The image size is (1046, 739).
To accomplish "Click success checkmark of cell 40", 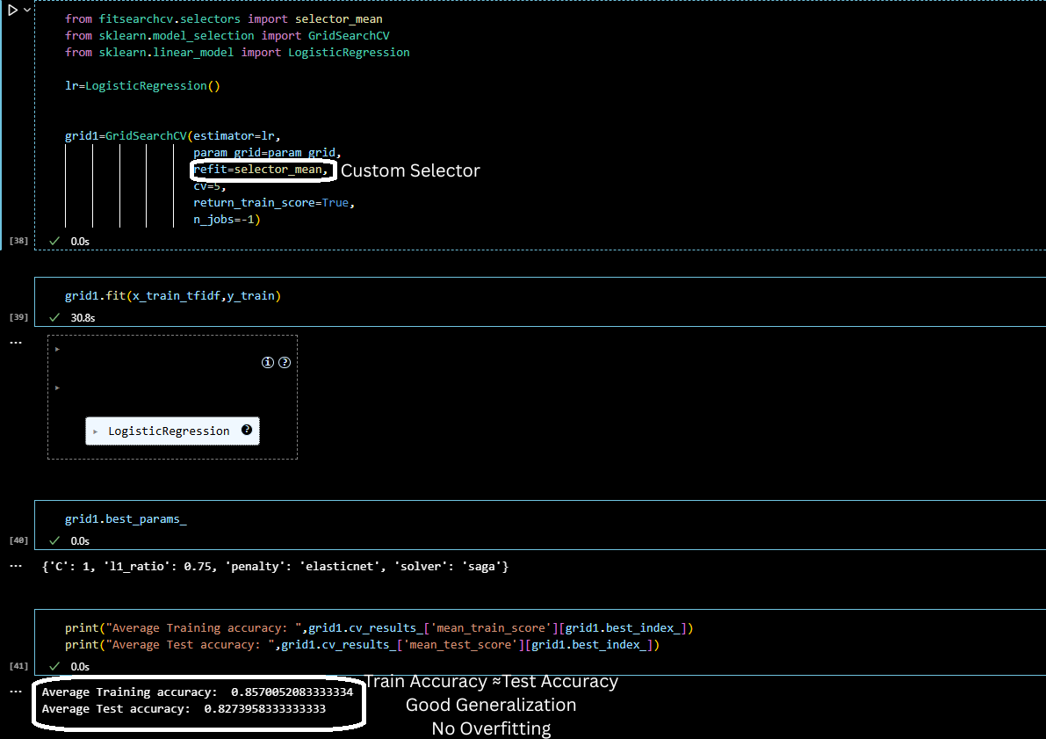I will point(54,540).
